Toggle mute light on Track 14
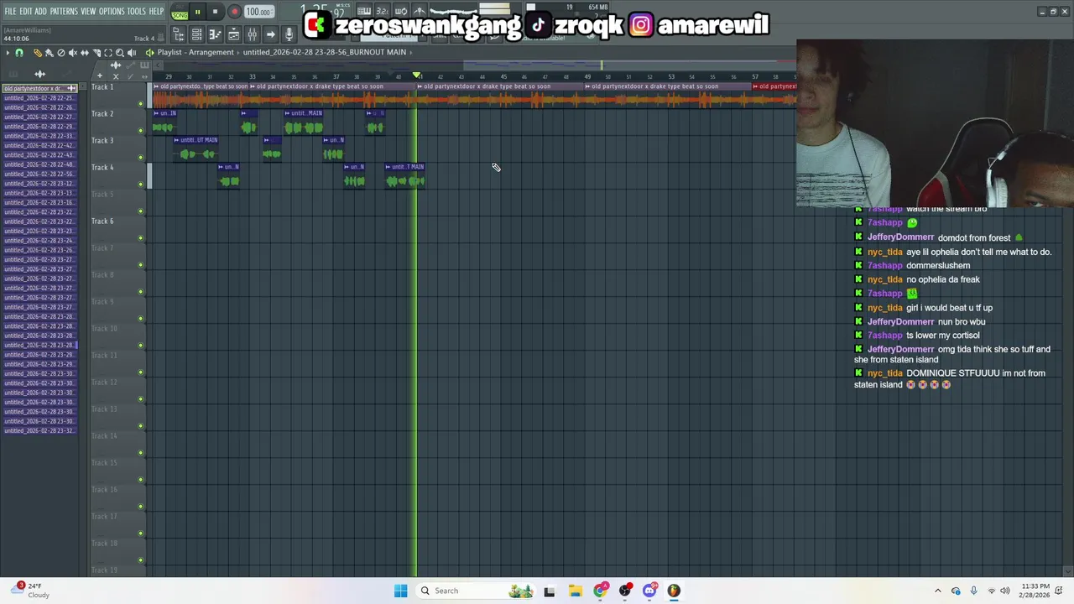The width and height of the screenshot is (1074, 604). 140,453
